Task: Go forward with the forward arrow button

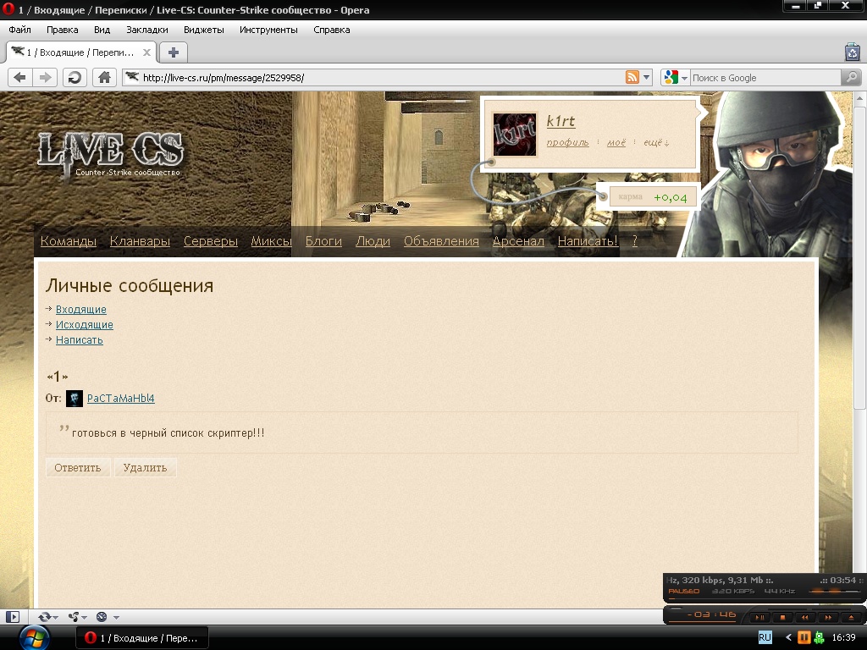Action: point(45,77)
